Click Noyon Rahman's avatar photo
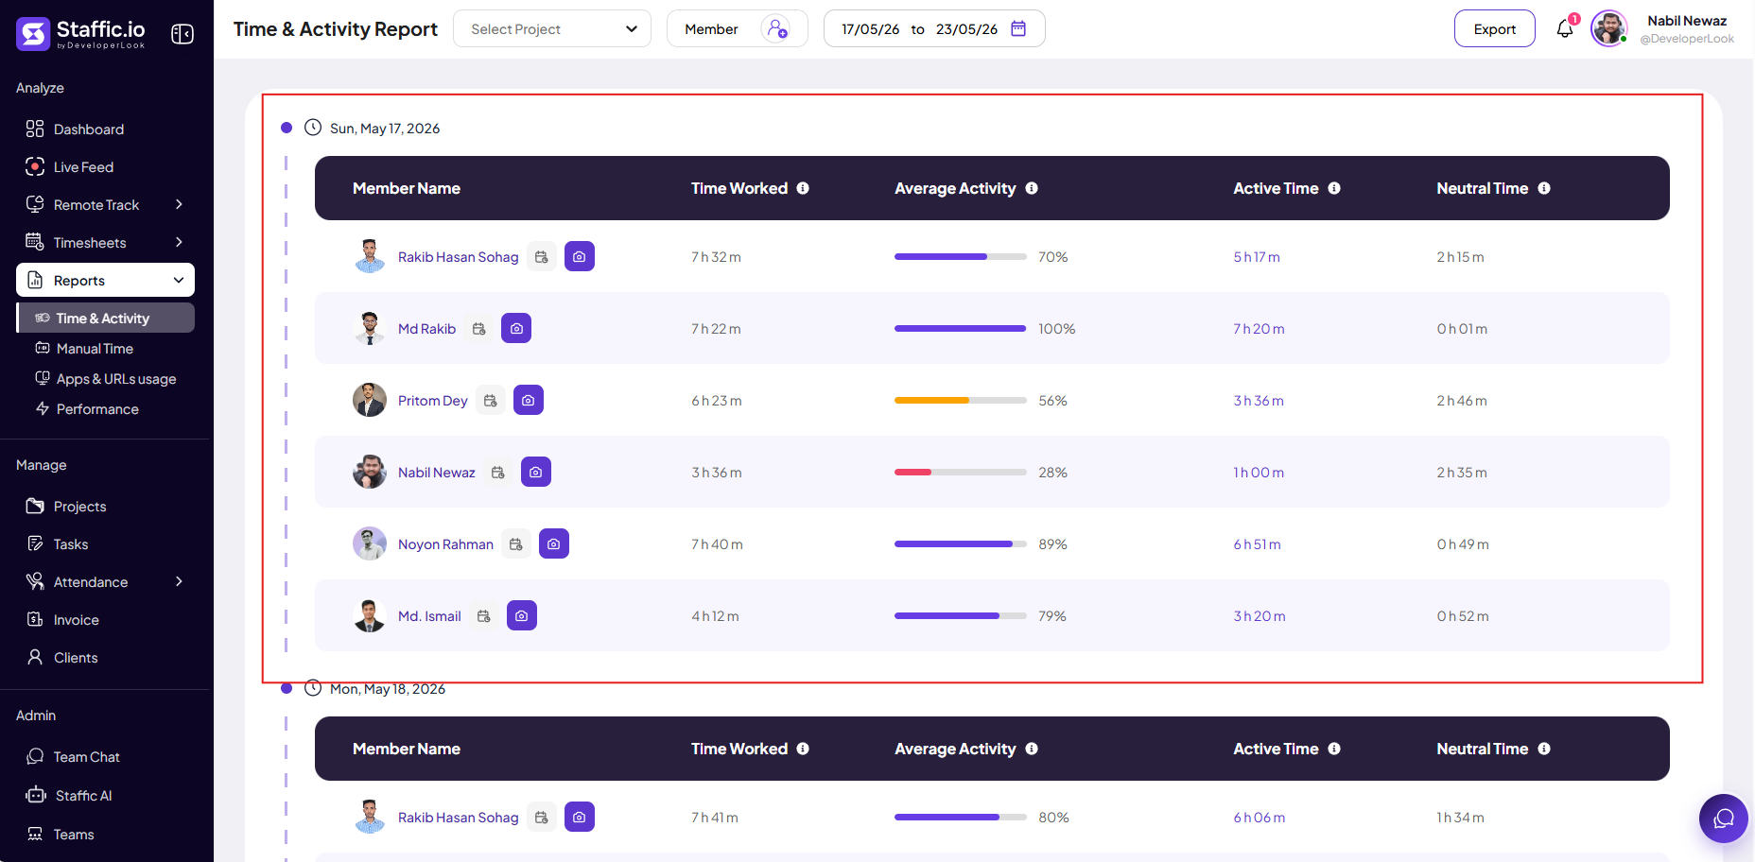This screenshot has width=1755, height=862. click(370, 543)
